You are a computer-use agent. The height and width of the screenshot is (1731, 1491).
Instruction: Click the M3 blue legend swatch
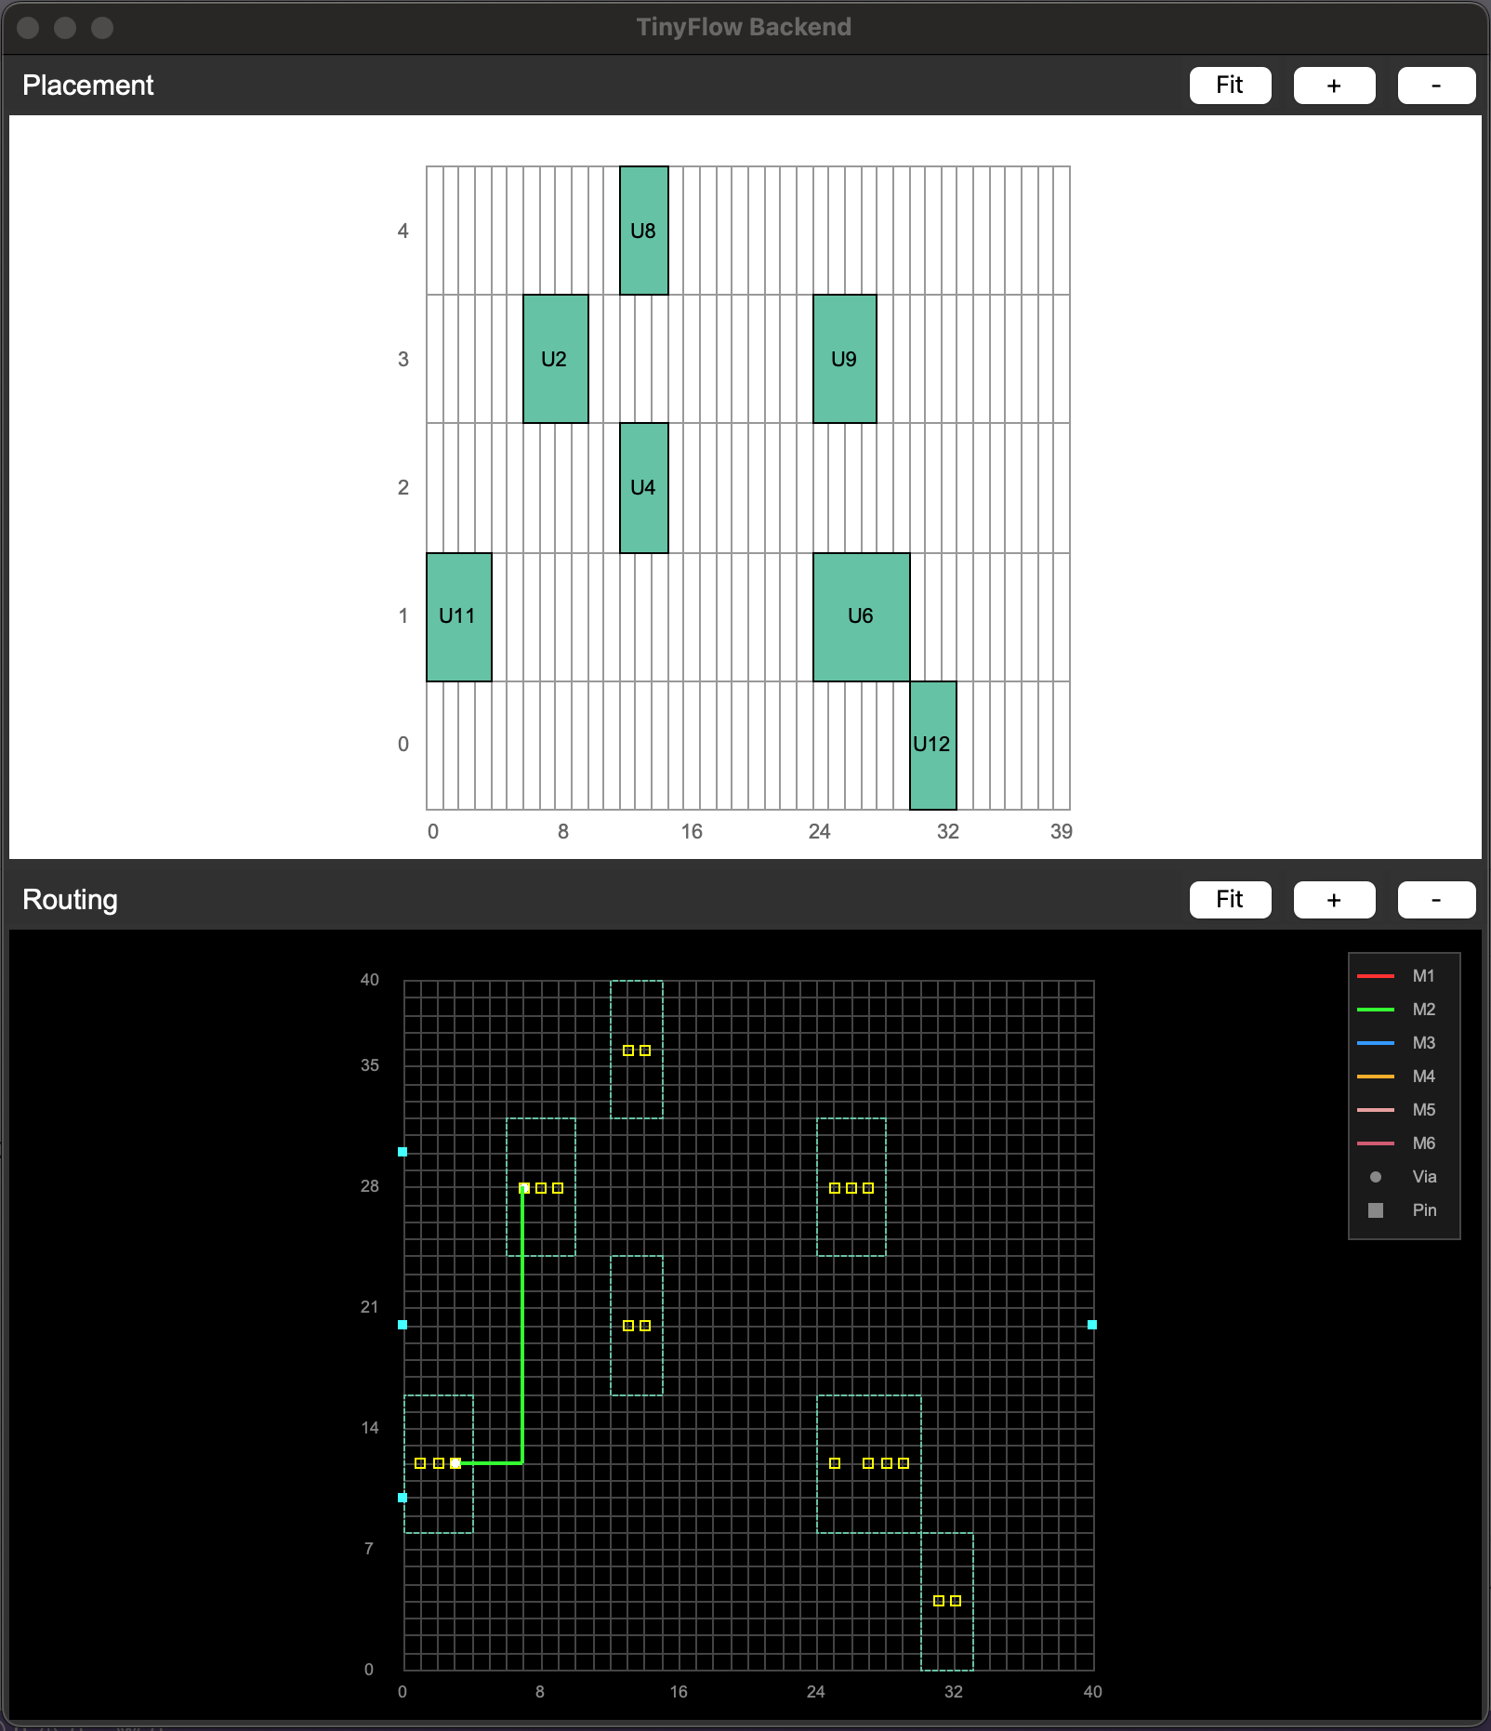pos(1375,1043)
